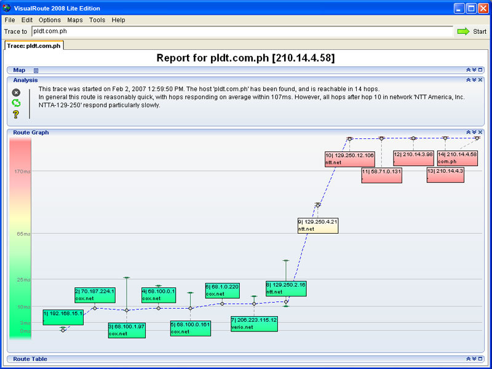Click the Start button
Image resolution: width=492 pixels, height=369 pixels.
point(472,31)
